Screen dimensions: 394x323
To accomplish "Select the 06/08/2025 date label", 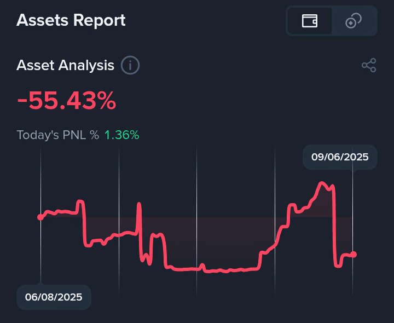I will [x=54, y=297].
